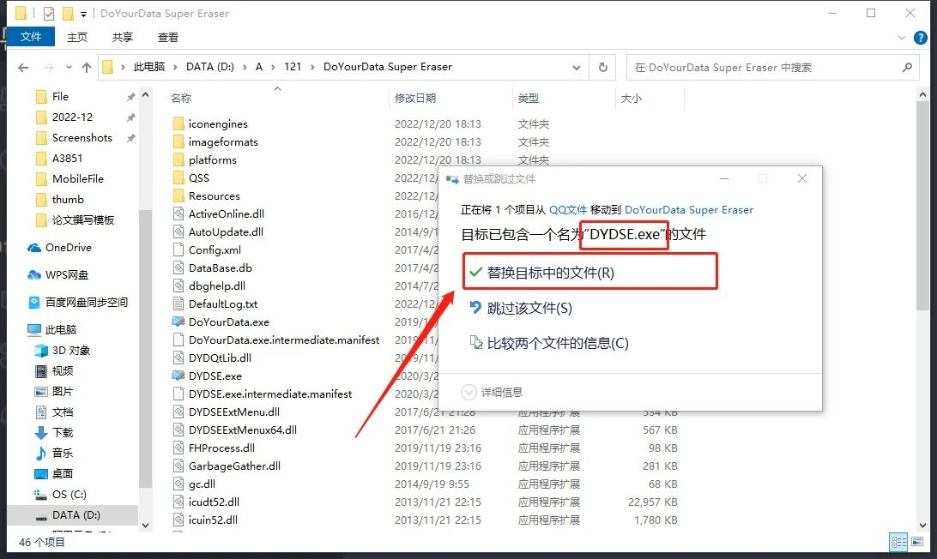Open 音乐 folder in the navigation pane
937x559 pixels.
pyautogui.click(x=62, y=453)
